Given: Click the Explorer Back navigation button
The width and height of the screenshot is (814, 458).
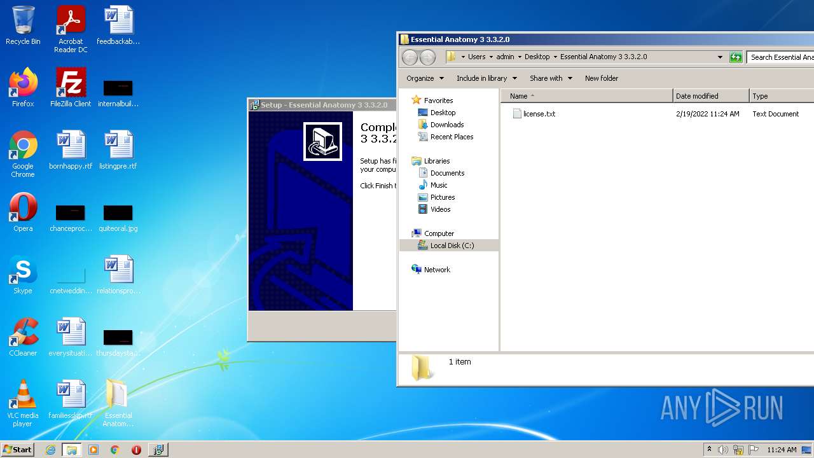Looking at the screenshot, I should pyautogui.click(x=410, y=57).
